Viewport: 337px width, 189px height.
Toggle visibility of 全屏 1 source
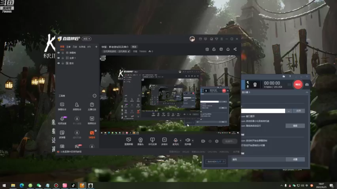click(59, 58)
